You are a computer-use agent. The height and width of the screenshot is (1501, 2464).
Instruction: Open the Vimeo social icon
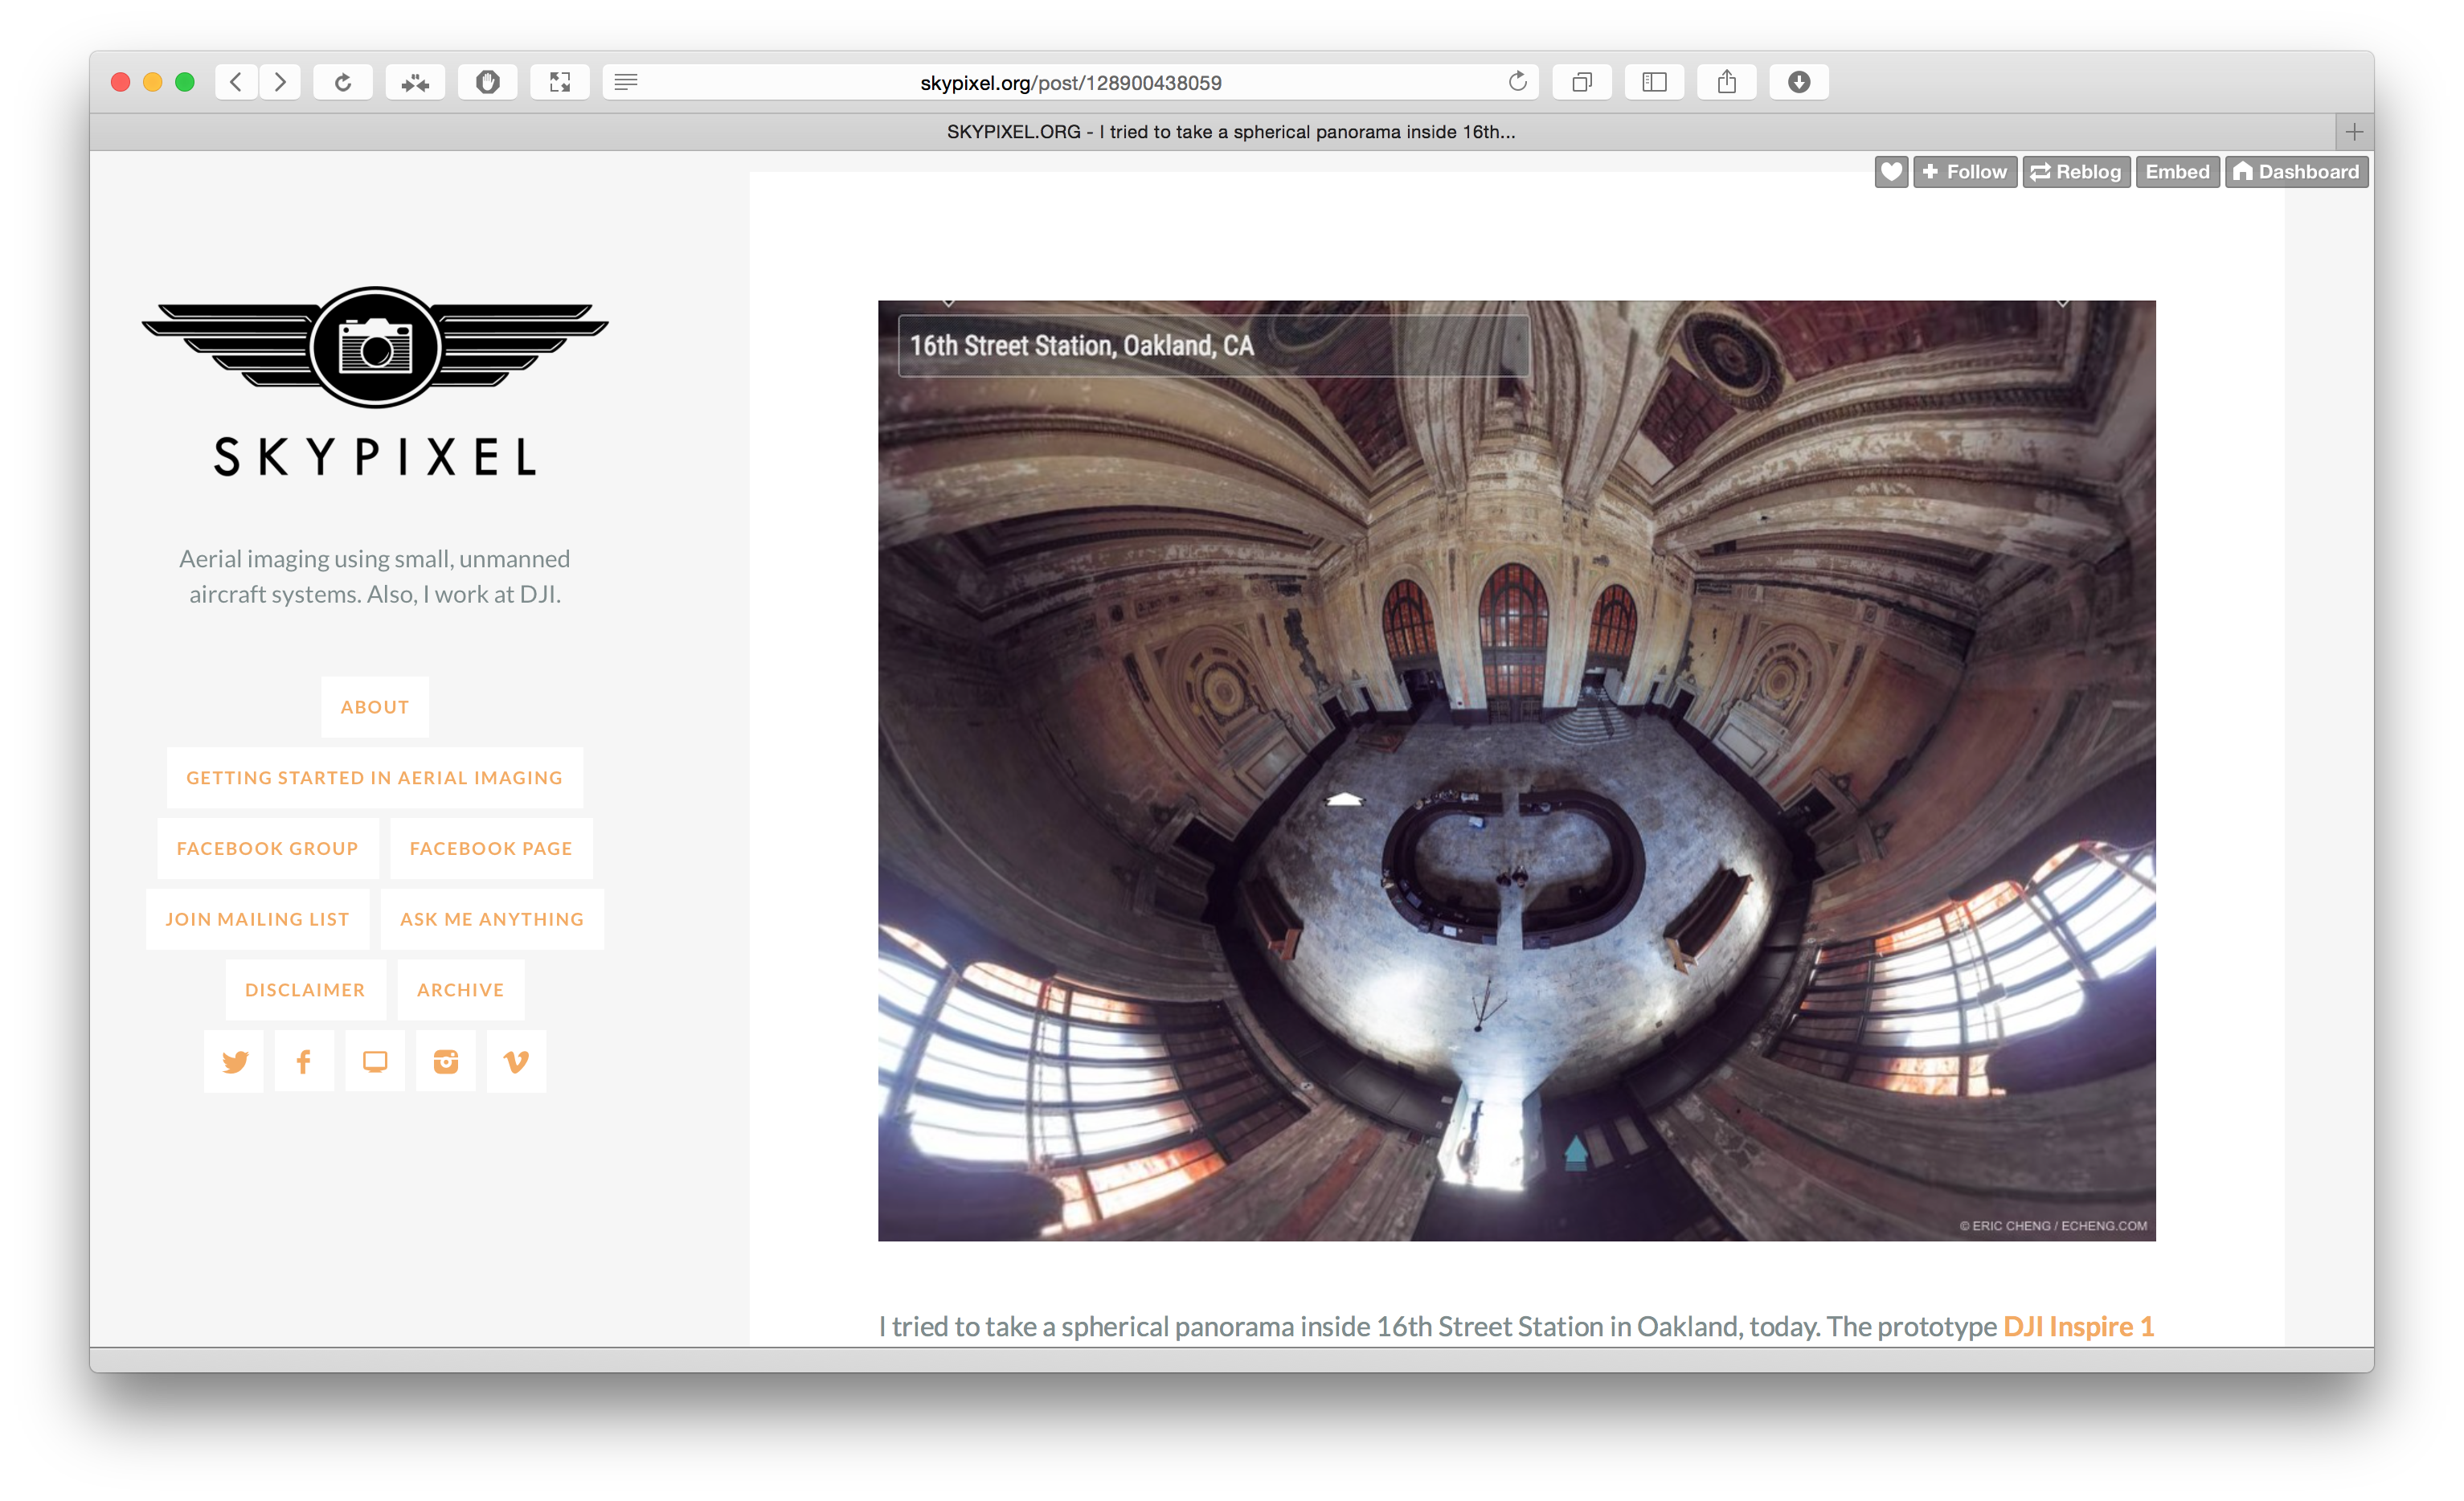coord(516,1061)
